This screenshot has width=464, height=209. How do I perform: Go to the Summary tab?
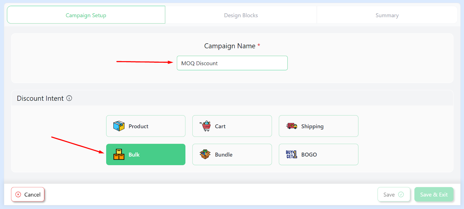[x=387, y=15]
